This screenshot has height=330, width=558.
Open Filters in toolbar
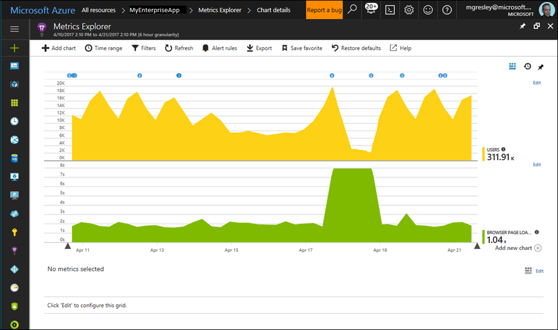144,48
